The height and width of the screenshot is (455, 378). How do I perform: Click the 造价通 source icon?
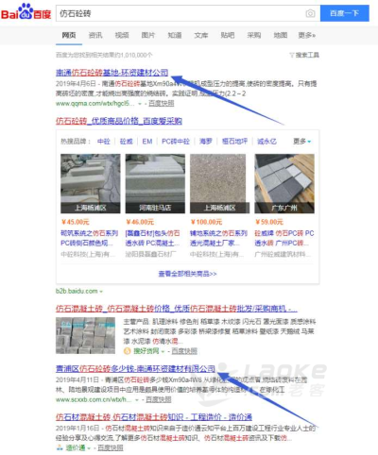point(60,447)
